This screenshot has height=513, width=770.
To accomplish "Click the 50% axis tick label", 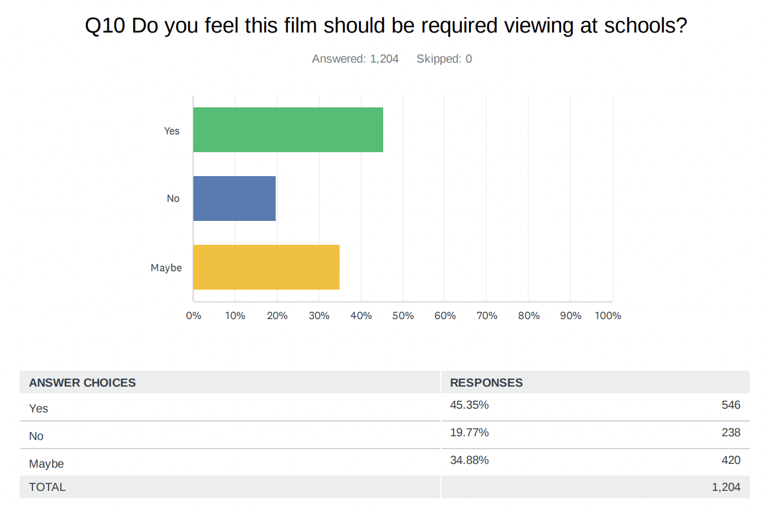I will [x=403, y=315].
